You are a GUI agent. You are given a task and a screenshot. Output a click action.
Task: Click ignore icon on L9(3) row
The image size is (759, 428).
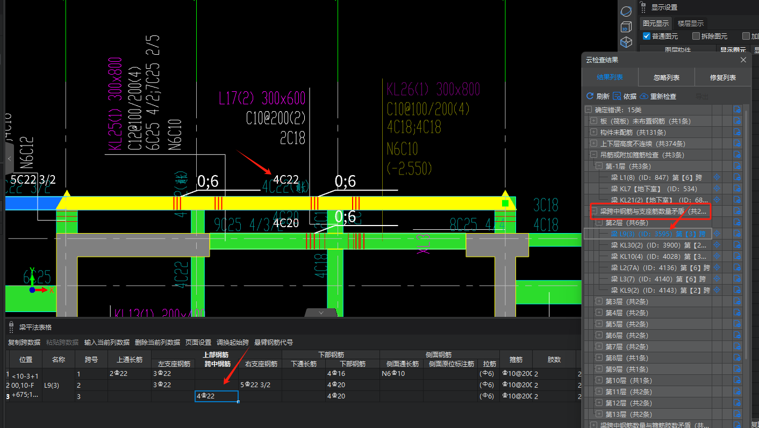tap(737, 234)
